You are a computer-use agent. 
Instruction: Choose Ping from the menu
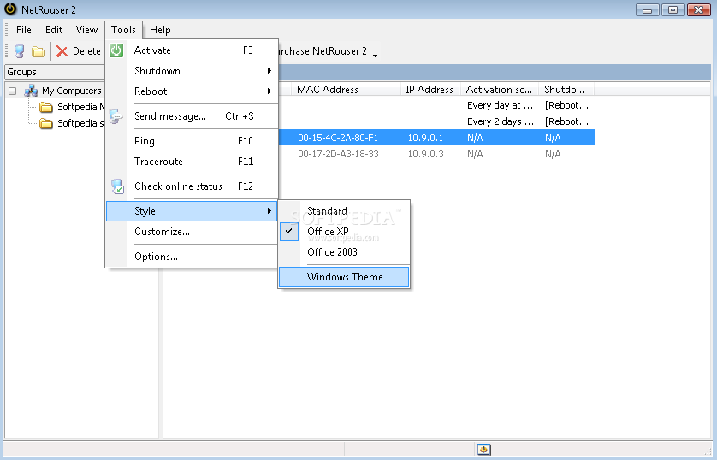tap(192, 141)
